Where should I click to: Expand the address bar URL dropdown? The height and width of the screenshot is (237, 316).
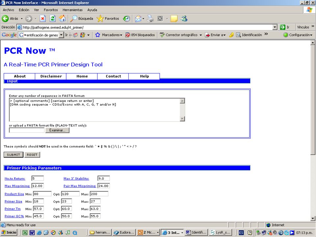[x=275, y=27]
